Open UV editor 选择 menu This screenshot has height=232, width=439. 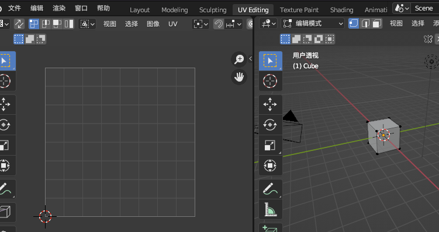click(132, 24)
